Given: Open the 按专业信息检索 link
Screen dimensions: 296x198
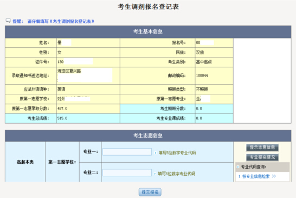Looking at the screenshot, I should 256,176.
